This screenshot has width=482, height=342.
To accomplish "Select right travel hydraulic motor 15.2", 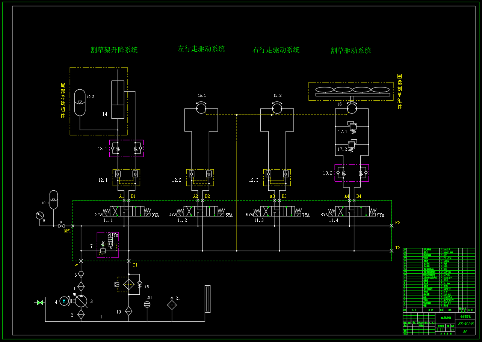I will 277,108.
